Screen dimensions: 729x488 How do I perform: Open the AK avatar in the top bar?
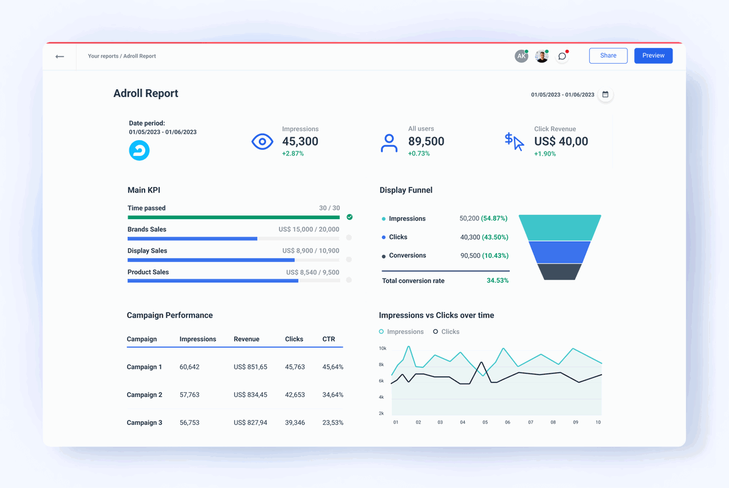521,56
